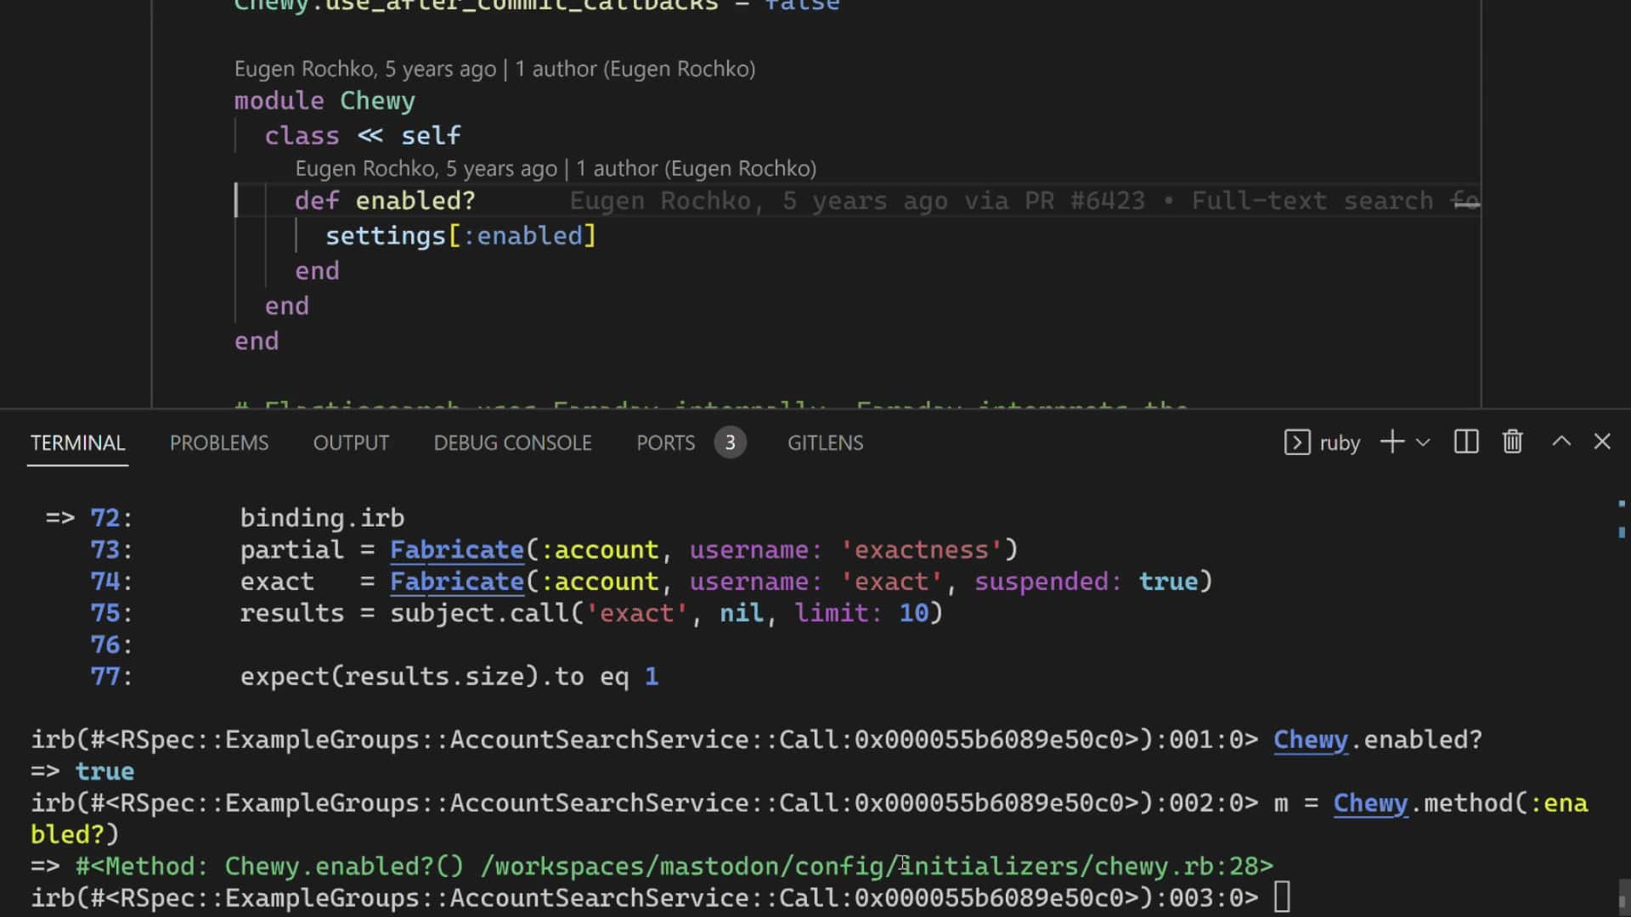Split the terminal pane
The image size is (1631, 917).
pos(1465,442)
